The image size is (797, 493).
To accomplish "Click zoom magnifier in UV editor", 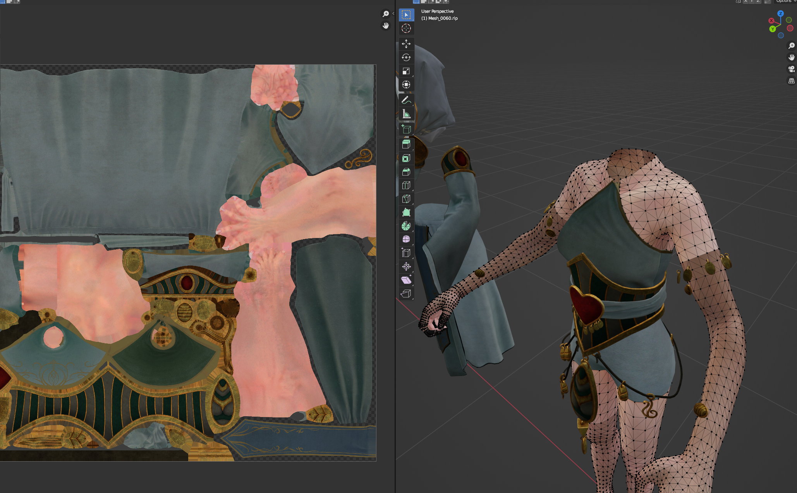I will tap(386, 14).
